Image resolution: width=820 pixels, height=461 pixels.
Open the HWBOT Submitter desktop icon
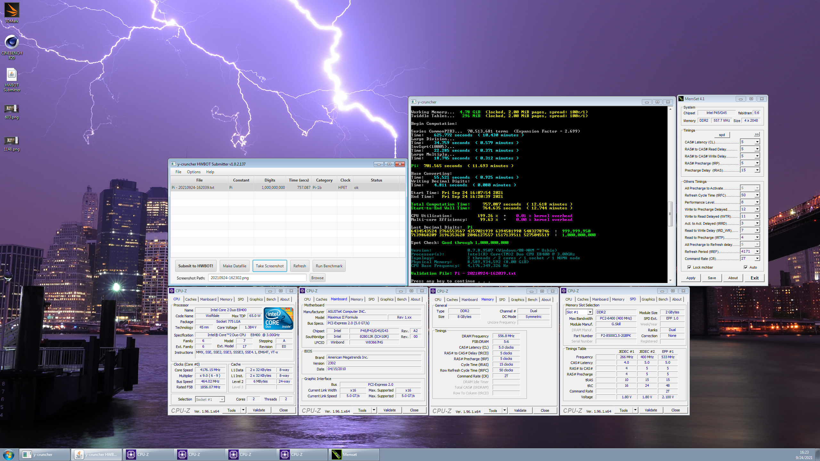point(12,80)
